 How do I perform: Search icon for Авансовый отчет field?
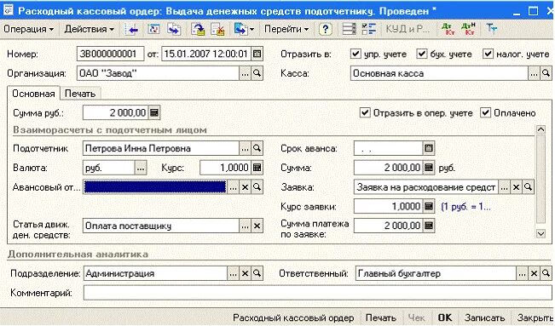click(x=257, y=187)
